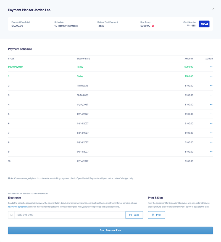
Task: Click the patient phone number input field
Action: coord(70,215)
